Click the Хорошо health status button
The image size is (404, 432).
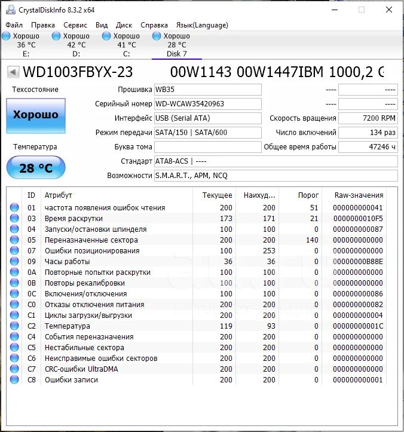[x=36, y=115]
